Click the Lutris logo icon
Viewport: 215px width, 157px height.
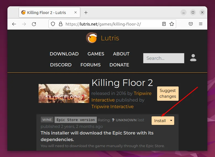tap(92, 38)
